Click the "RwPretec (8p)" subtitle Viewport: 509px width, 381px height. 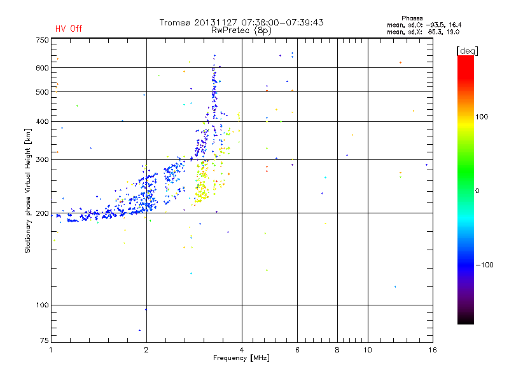(x=242, y=30)
